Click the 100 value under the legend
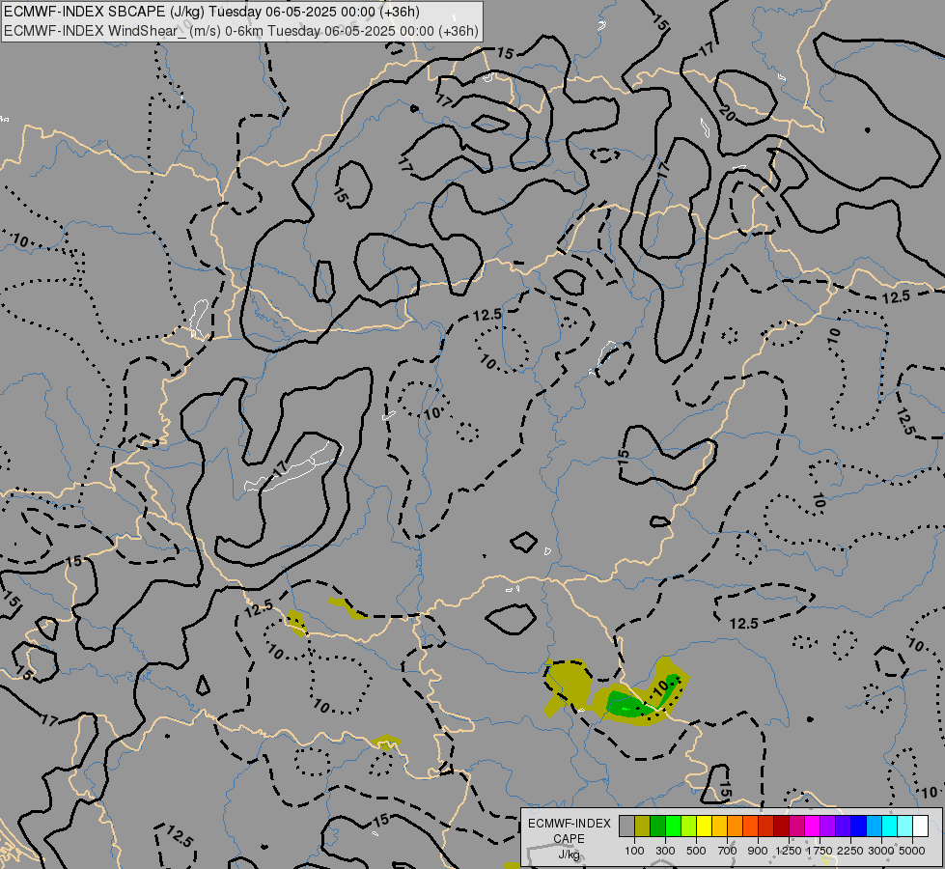This screenshot has height=869, width=945. (634, 851)
